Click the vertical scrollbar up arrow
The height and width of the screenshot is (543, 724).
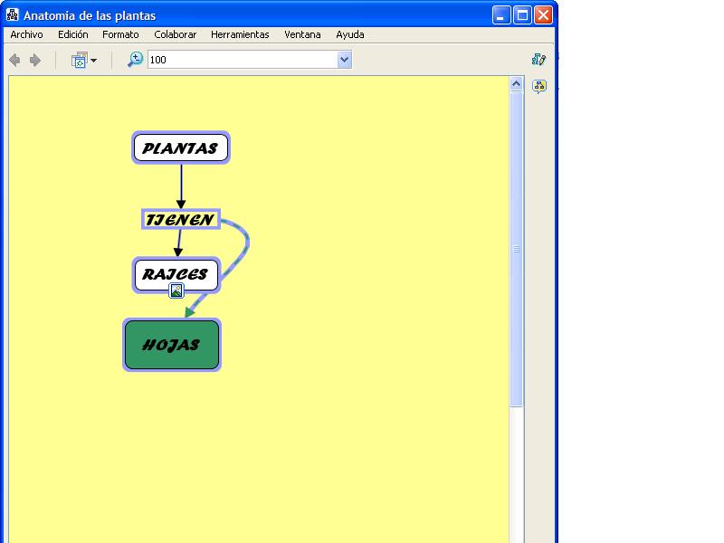[517, 84]
